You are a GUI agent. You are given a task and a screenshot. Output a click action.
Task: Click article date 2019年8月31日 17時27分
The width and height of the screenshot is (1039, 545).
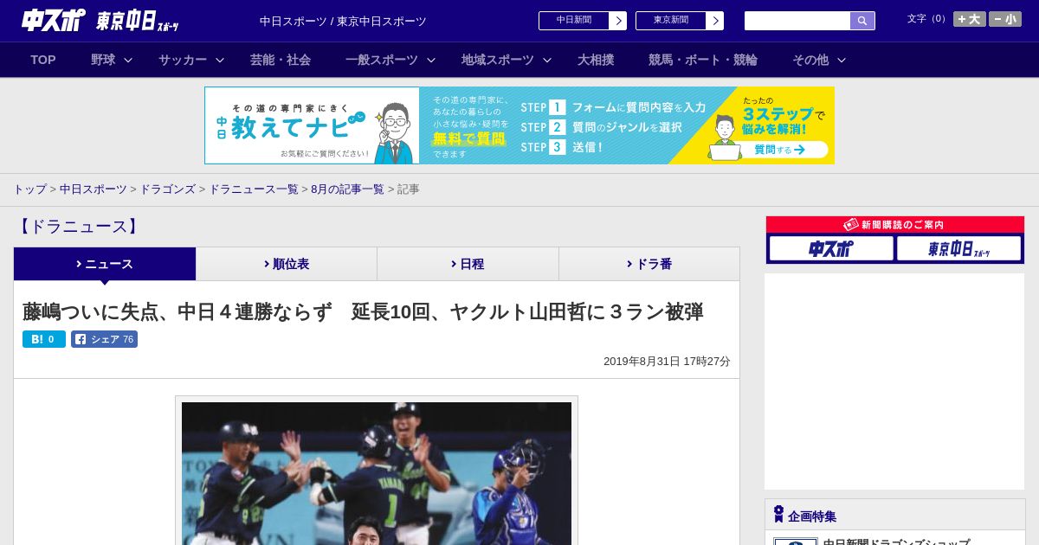(667, 362)
